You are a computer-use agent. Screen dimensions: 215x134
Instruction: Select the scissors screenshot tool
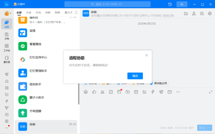tap(102, 92)
